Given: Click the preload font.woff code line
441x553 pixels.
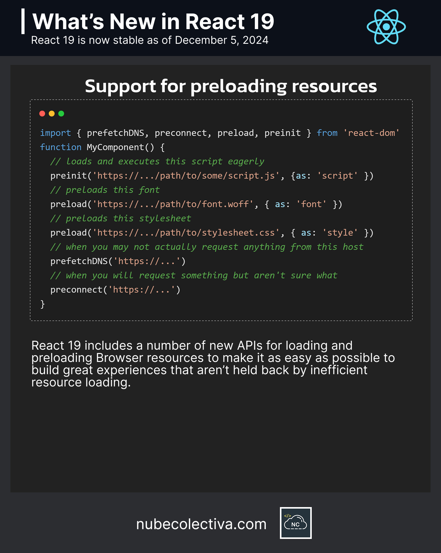Looking at the screenshot, I should (196, 204).
